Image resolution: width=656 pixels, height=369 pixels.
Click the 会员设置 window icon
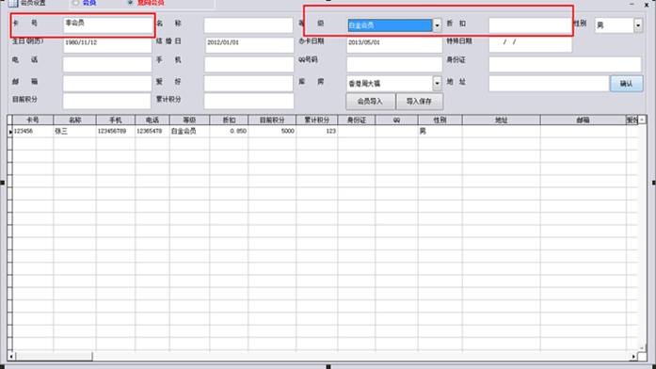click(x=13, y=3)
